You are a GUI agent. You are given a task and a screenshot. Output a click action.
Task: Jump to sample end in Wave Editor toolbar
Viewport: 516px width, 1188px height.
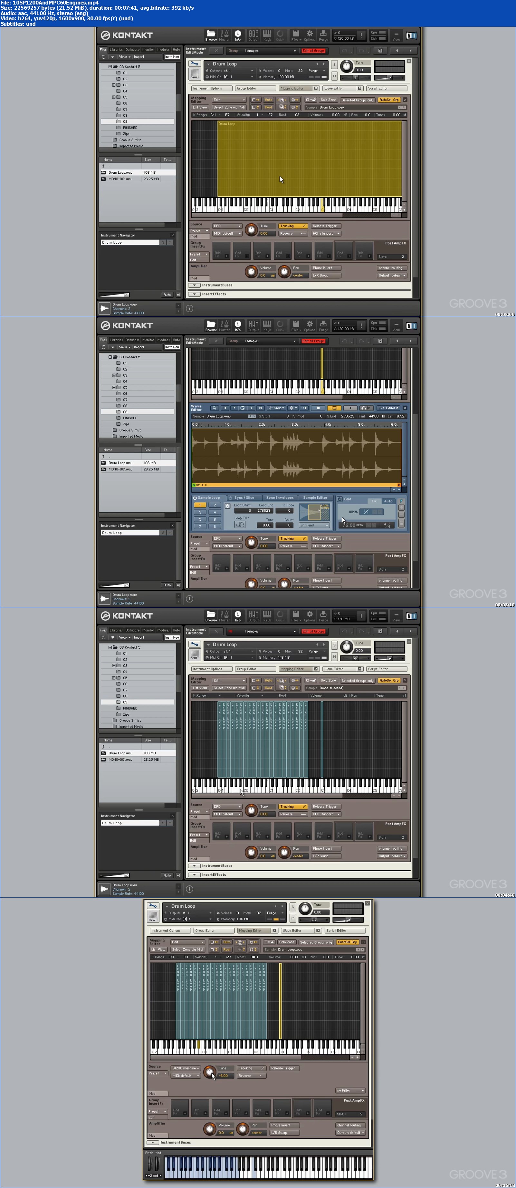click(260, 408)
